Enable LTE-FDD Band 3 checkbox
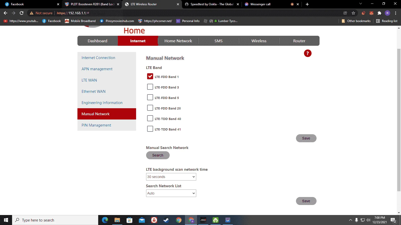 [x=150, y=87]
